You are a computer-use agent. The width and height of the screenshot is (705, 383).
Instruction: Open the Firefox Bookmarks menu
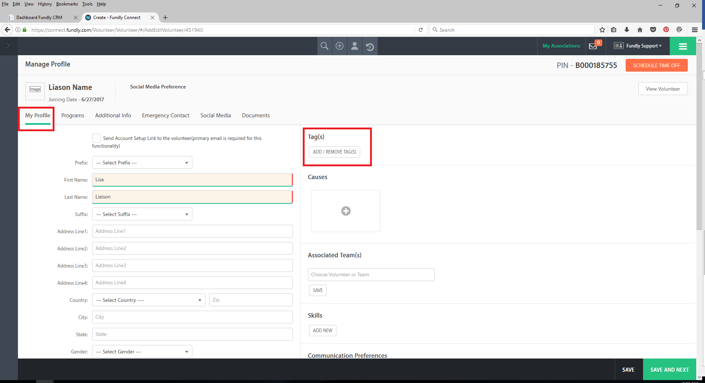click(67, 4)
